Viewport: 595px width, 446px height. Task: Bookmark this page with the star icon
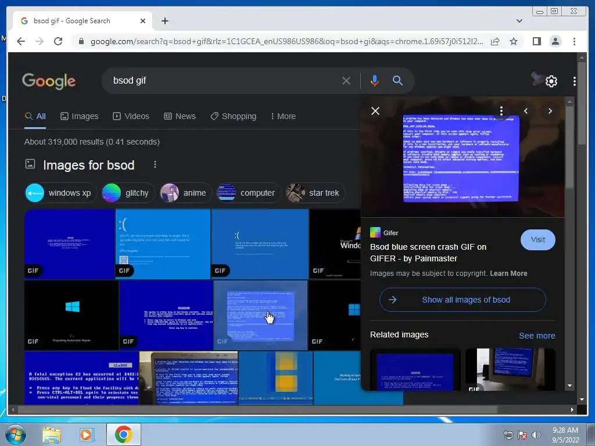pyautogui.click(x=514, y=41)
